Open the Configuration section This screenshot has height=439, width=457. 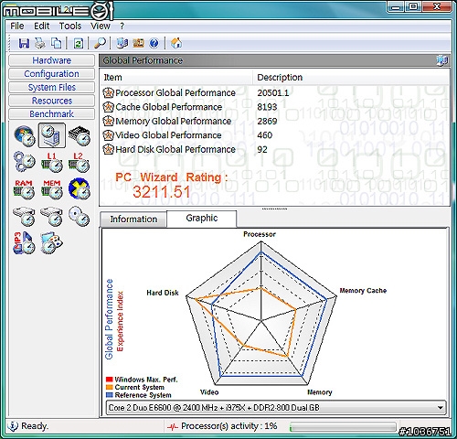tap(52, 74)
